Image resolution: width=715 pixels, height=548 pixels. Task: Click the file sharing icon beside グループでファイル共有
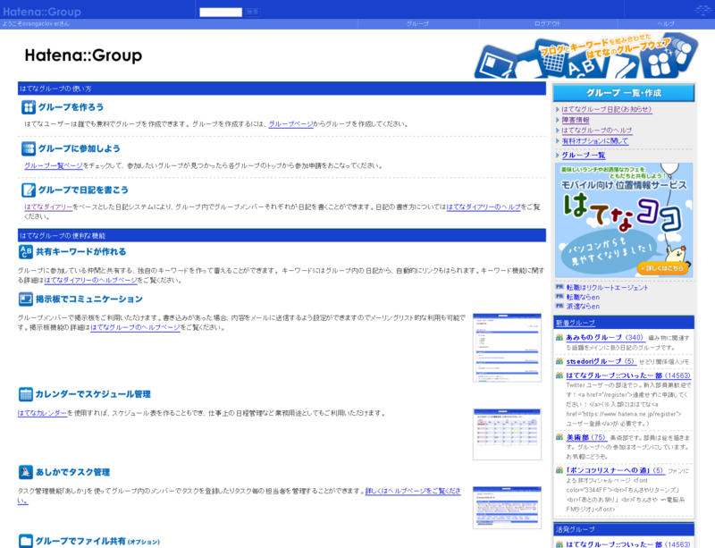click(x=28, y=540)
